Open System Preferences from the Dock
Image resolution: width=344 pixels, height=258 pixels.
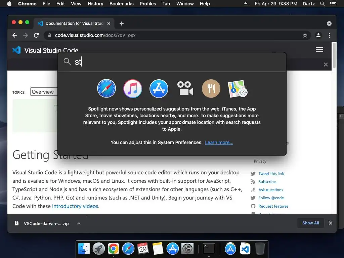(187, 249)
